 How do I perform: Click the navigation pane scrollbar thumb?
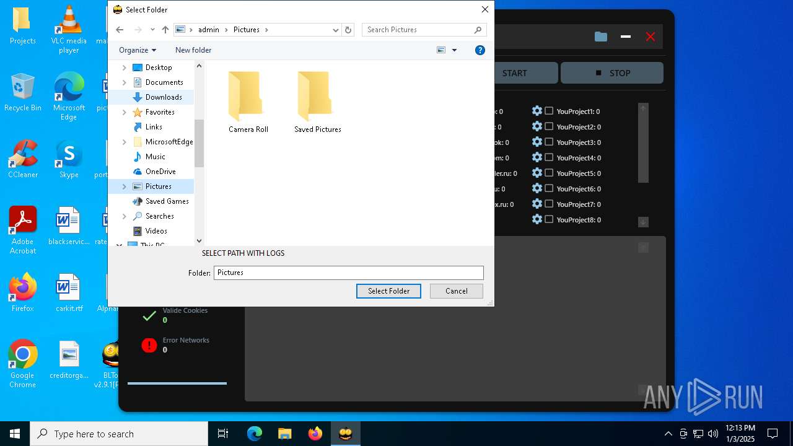[199, 144]
